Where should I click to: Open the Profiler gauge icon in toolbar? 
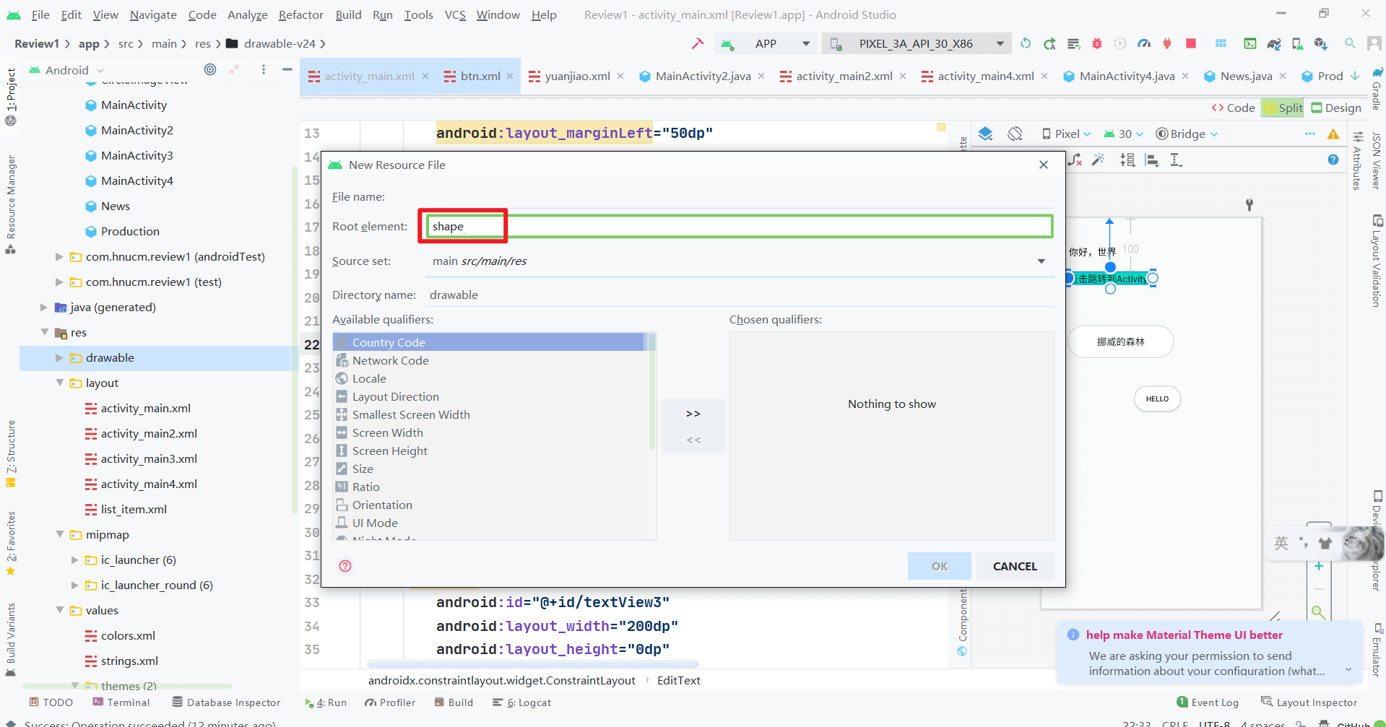(x=1143, y=43)
